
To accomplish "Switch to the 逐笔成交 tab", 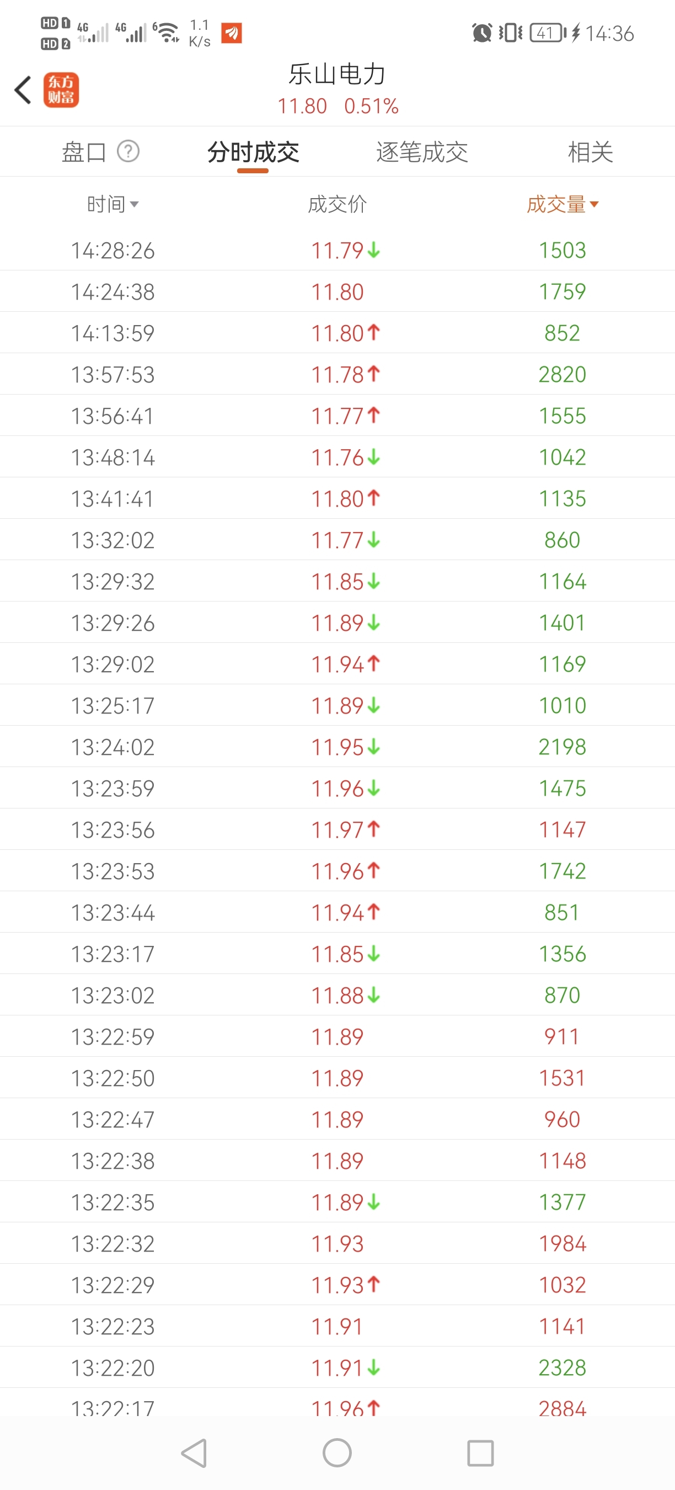I will pyautogui.click(x=422, y=152).
